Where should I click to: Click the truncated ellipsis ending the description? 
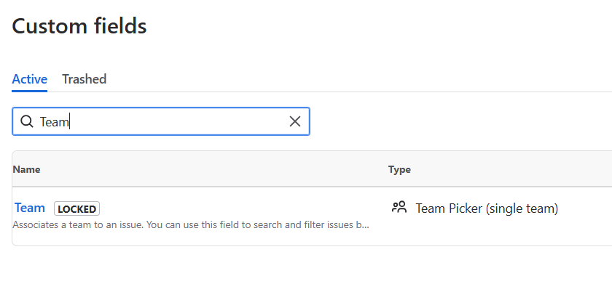pyautogui.click(x=366, y=227)
